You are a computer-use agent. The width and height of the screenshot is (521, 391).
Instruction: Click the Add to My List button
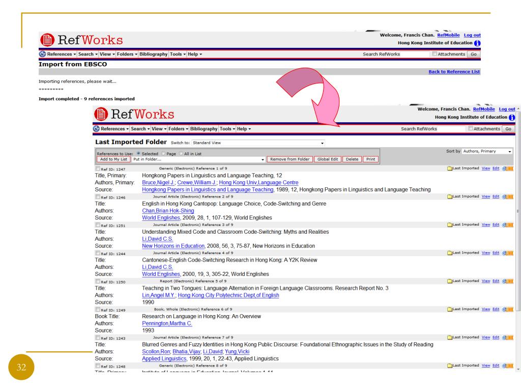[113, 159]
